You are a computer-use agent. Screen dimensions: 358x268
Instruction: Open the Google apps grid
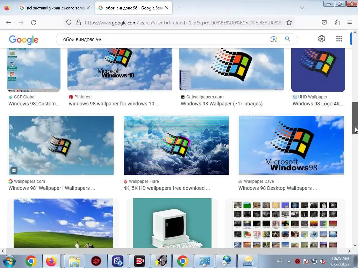pos(339,39)
